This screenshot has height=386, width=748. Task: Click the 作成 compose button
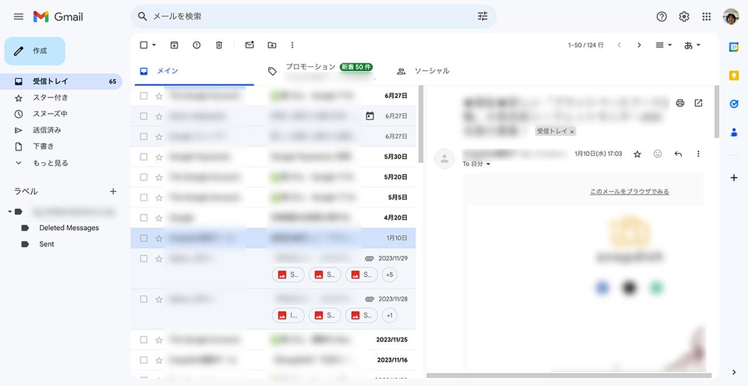34,51
